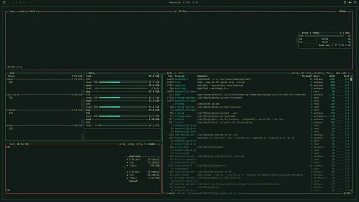This screenshot has height=202, width=359.
Task: Click the disks box label
Action: coord(91,73)
